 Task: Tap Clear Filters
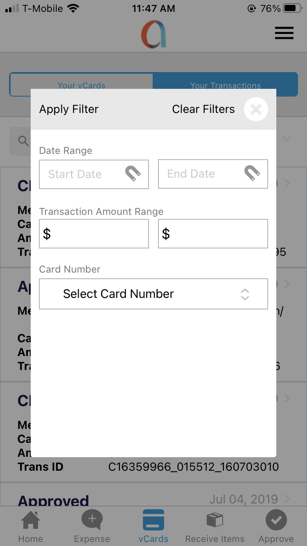(x=203, y=109)
